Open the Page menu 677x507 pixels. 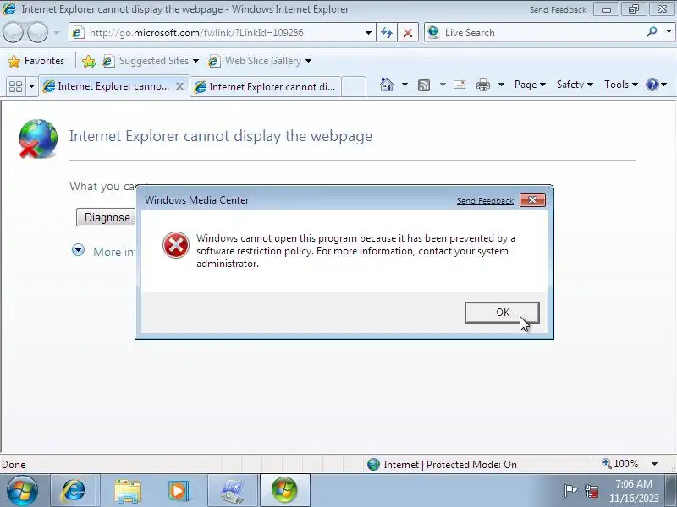click(x=530, y=84)
